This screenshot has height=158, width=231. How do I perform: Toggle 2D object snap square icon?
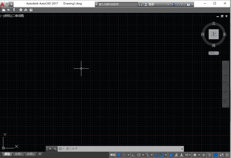(x=162, y=155)
